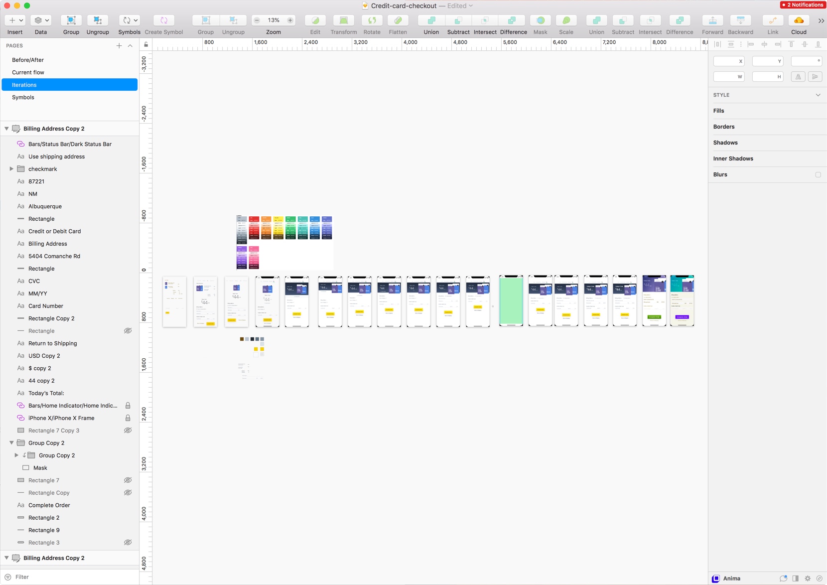Zoom in with the plus button
The image size is (827, 585).
click(290, 20)
